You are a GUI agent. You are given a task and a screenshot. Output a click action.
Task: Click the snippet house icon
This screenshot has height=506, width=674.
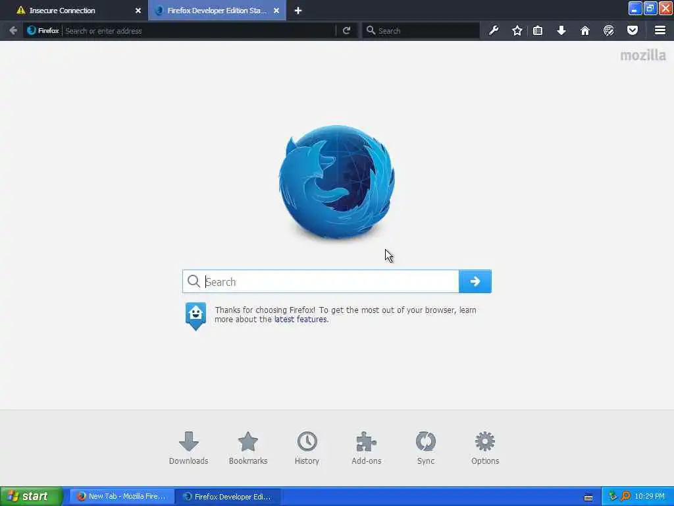[x=195, y=316]
